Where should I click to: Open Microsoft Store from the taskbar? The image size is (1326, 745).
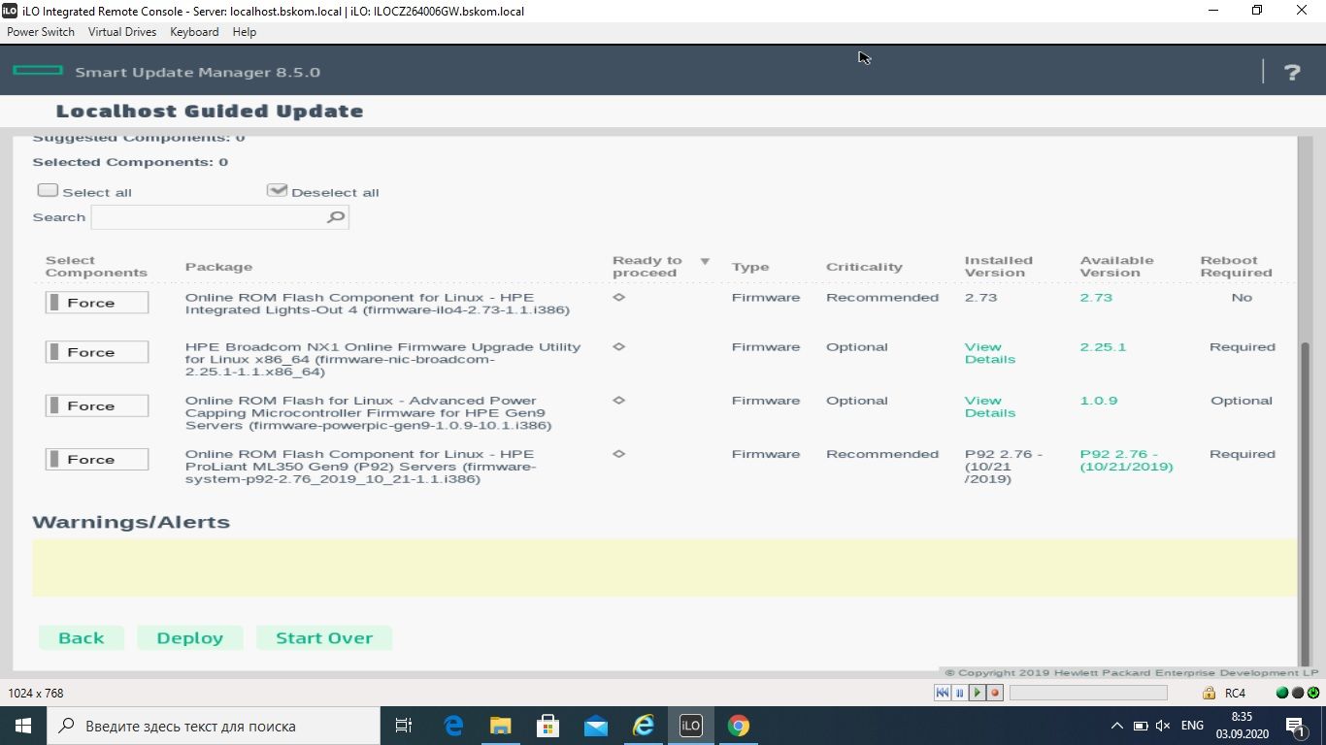548,726
